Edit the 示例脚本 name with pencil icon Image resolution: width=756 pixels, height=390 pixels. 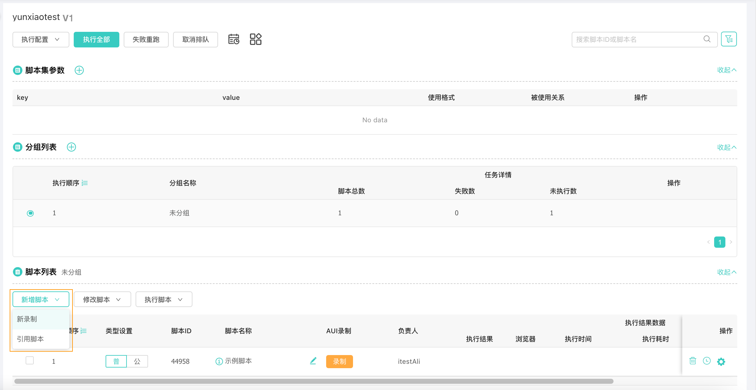click(x=313, y=361)
